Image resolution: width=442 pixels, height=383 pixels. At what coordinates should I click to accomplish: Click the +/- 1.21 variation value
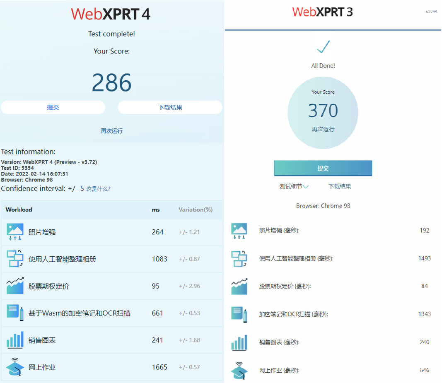pyautogui.click(x=189, y=232)
